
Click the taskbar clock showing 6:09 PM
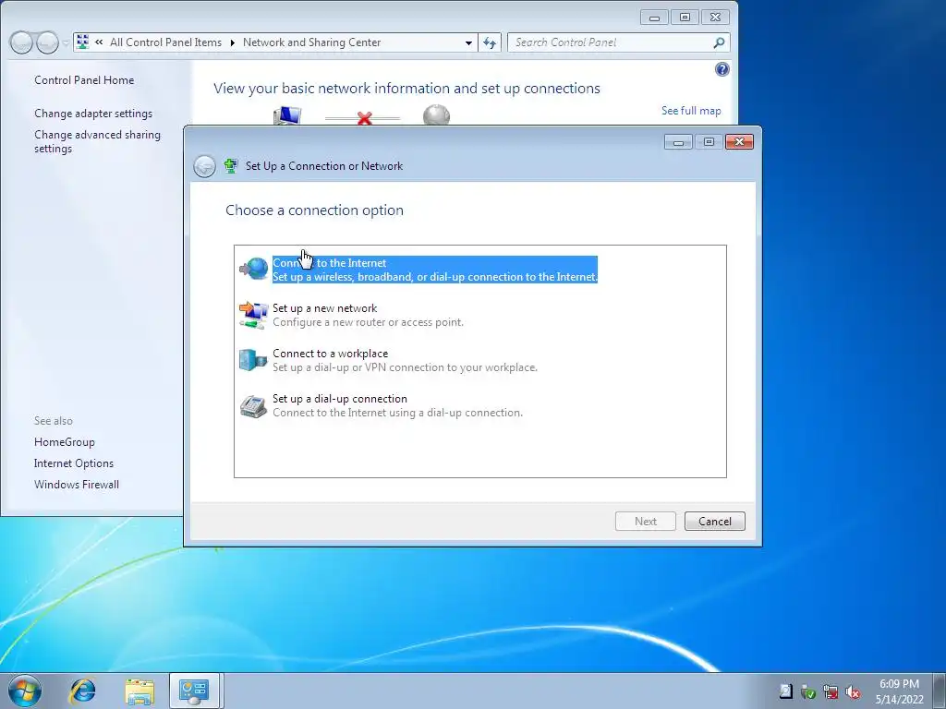point(899,691)
